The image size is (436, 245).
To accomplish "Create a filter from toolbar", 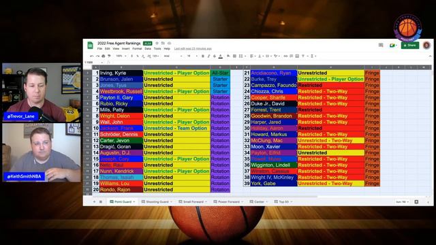I will [x=303, y=56].
